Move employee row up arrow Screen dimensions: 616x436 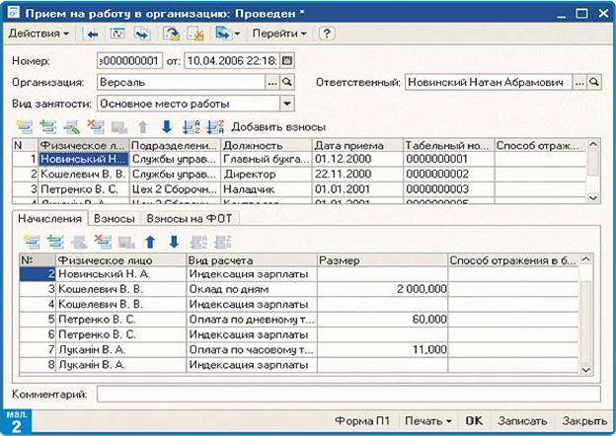pos(143,127)
